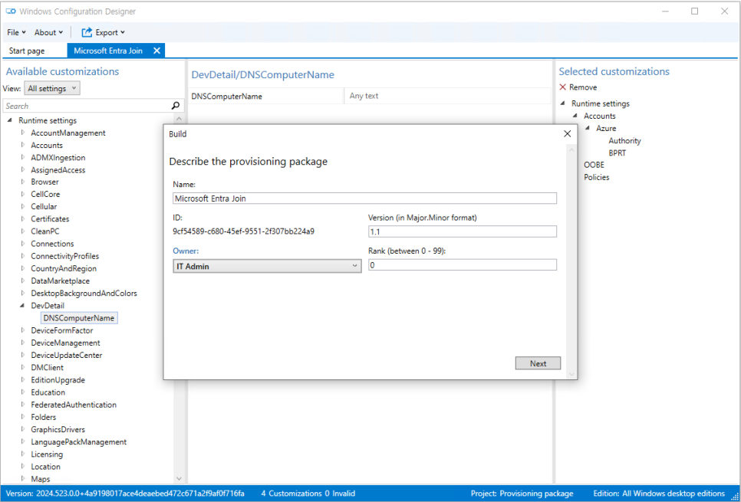Collapse the DevDetail node
741x502 pixels.
(22, 305)
